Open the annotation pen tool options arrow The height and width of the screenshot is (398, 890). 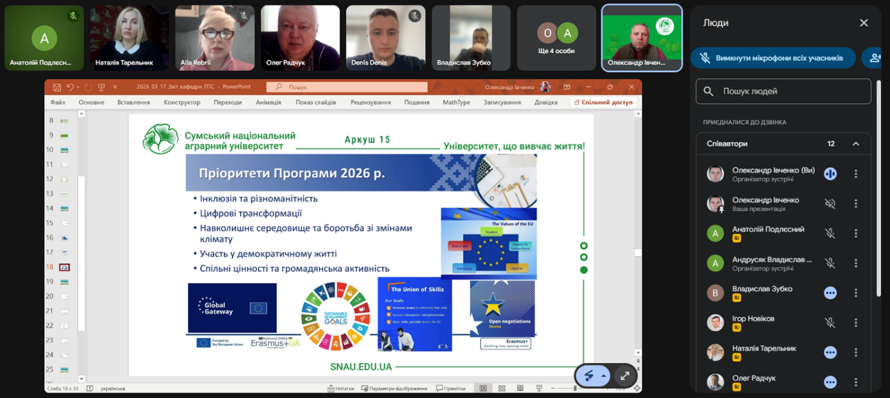(x=604, y=376)
